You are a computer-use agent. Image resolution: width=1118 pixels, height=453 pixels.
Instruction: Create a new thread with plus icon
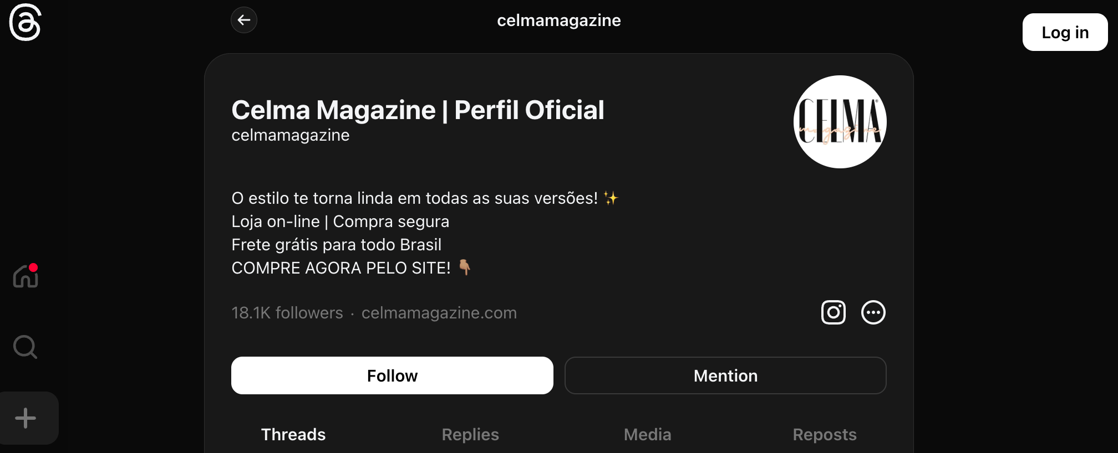[x=26, y=418]
